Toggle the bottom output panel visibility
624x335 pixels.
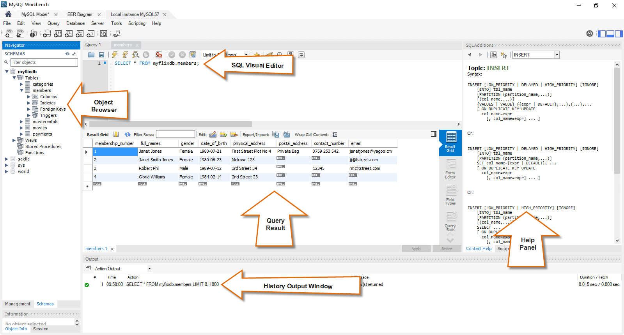[610, 34]
